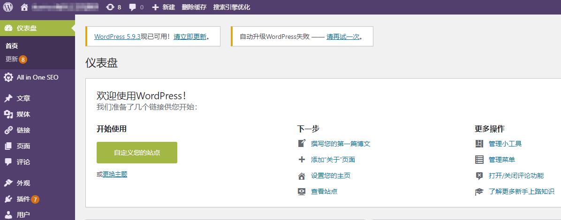561x220 pixels.
Task: Open the 添加"关于"页面 link
Action: 333,160
